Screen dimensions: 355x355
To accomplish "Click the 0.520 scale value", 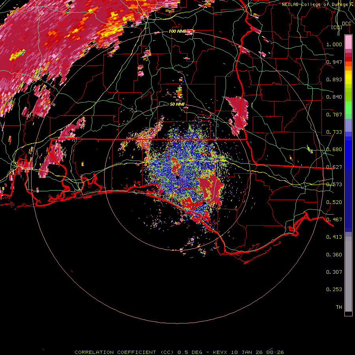I will (334, 202).
